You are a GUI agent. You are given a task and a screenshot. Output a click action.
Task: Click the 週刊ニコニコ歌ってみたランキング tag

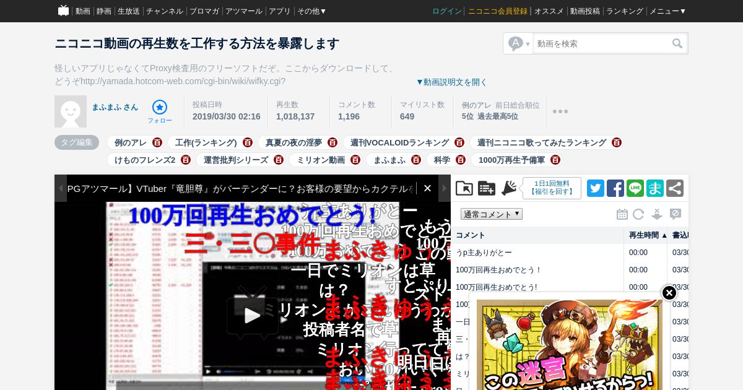[542, 142]
